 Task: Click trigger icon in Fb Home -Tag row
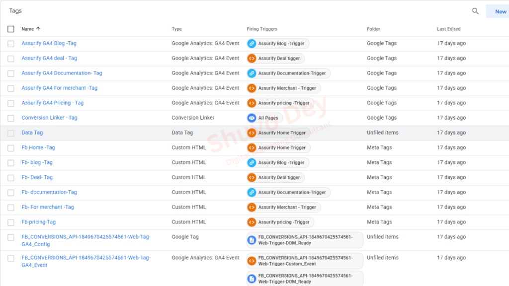click(252, 148)
